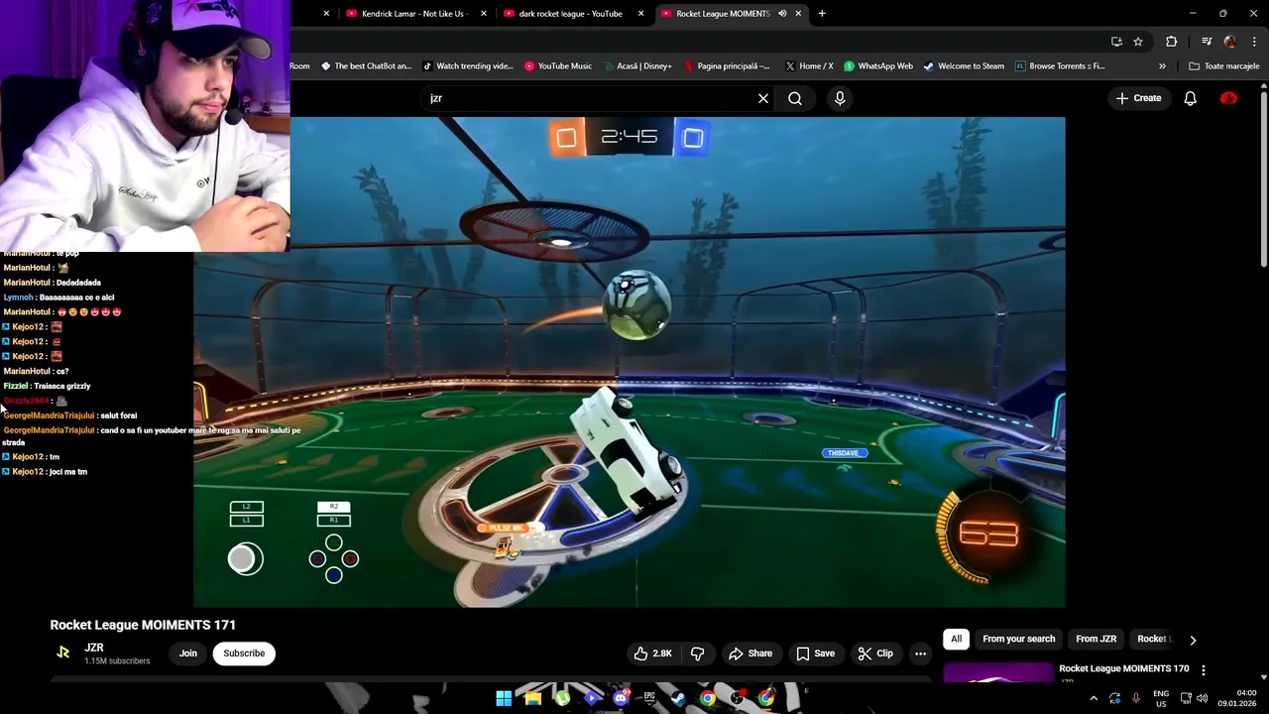Screen dimensions: 1269x714
Task: Open YouTube Music bookmark
Action: tap(558, 66)
